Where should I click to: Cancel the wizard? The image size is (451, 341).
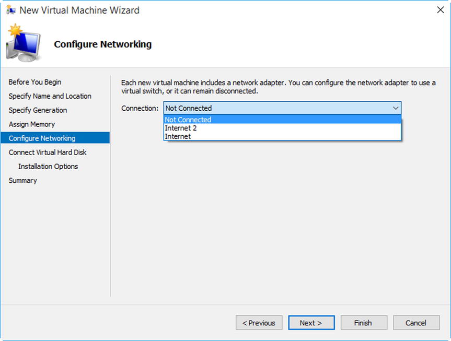tap(416, 323)
